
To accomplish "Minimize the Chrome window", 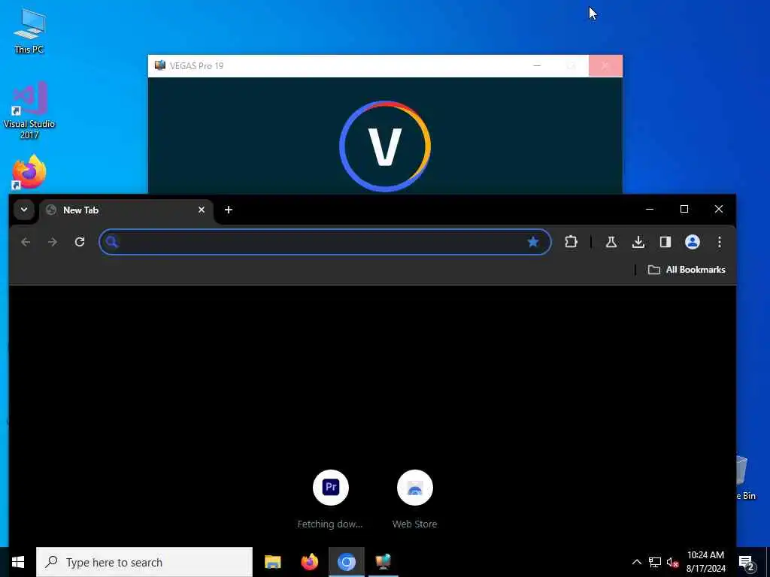I will pos(650,209).
